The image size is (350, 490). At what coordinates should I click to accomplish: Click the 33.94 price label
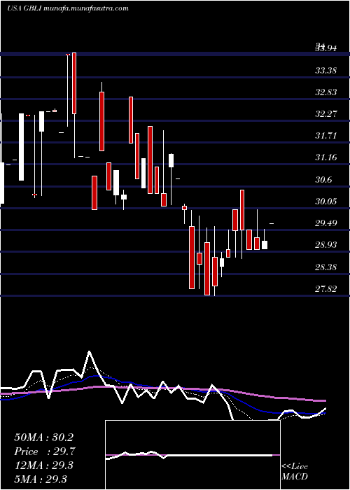(x=326, y=48)
